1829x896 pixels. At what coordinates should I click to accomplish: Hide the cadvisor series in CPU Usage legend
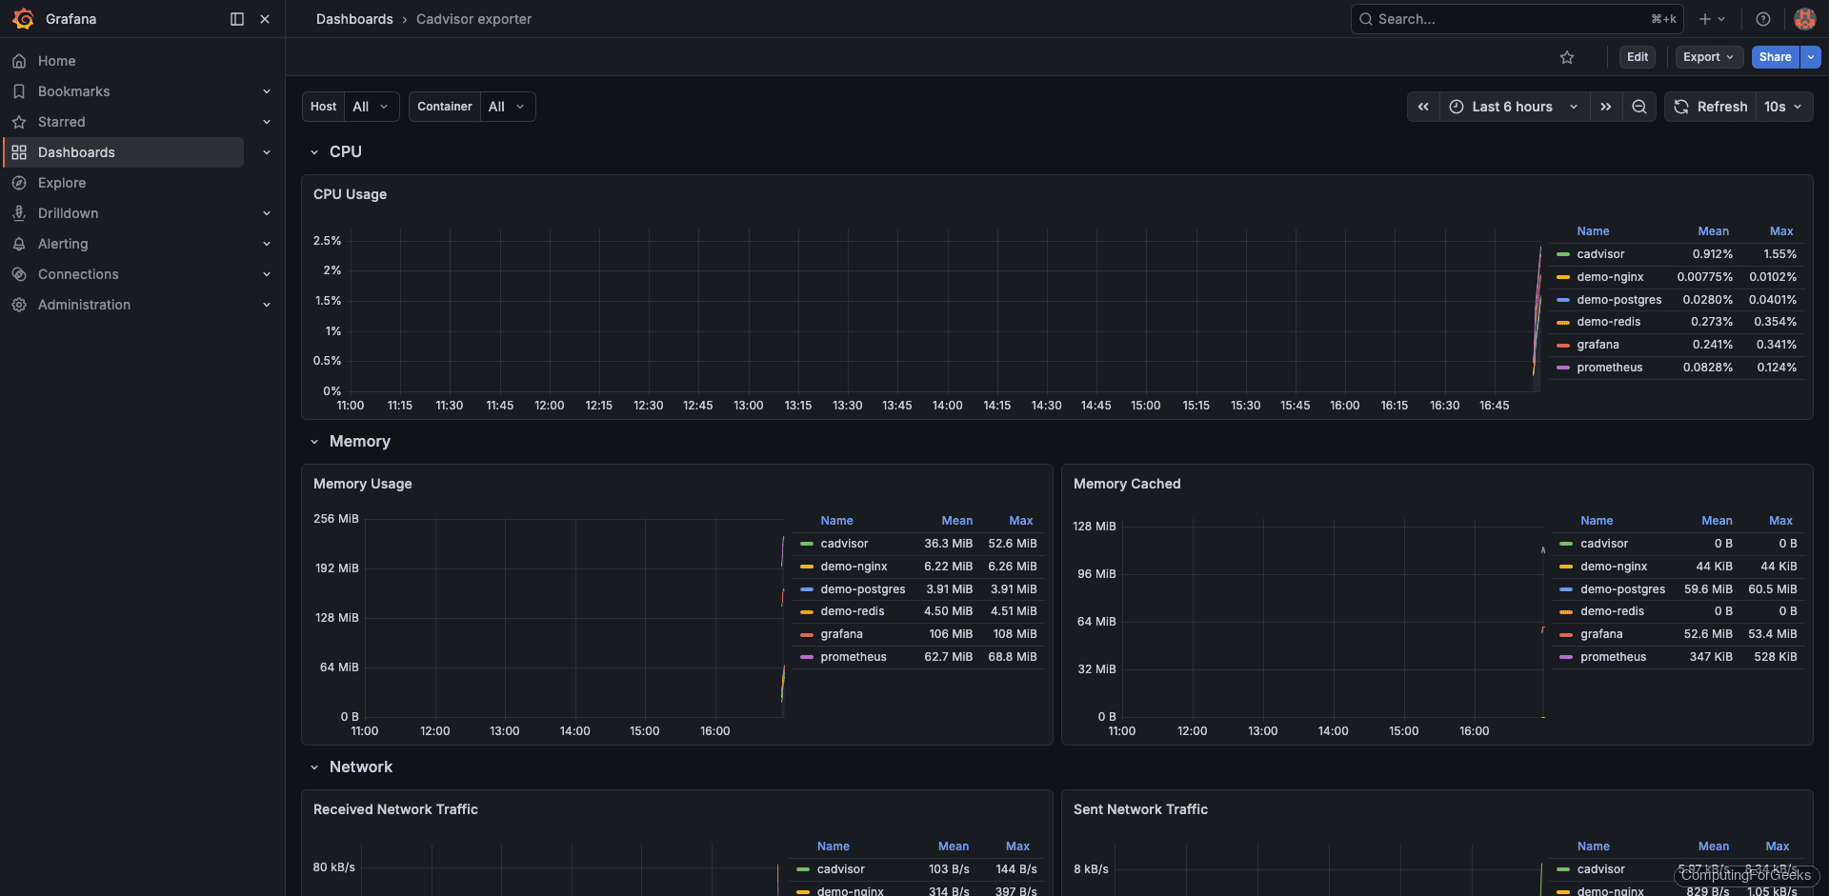coord(1599,253)
